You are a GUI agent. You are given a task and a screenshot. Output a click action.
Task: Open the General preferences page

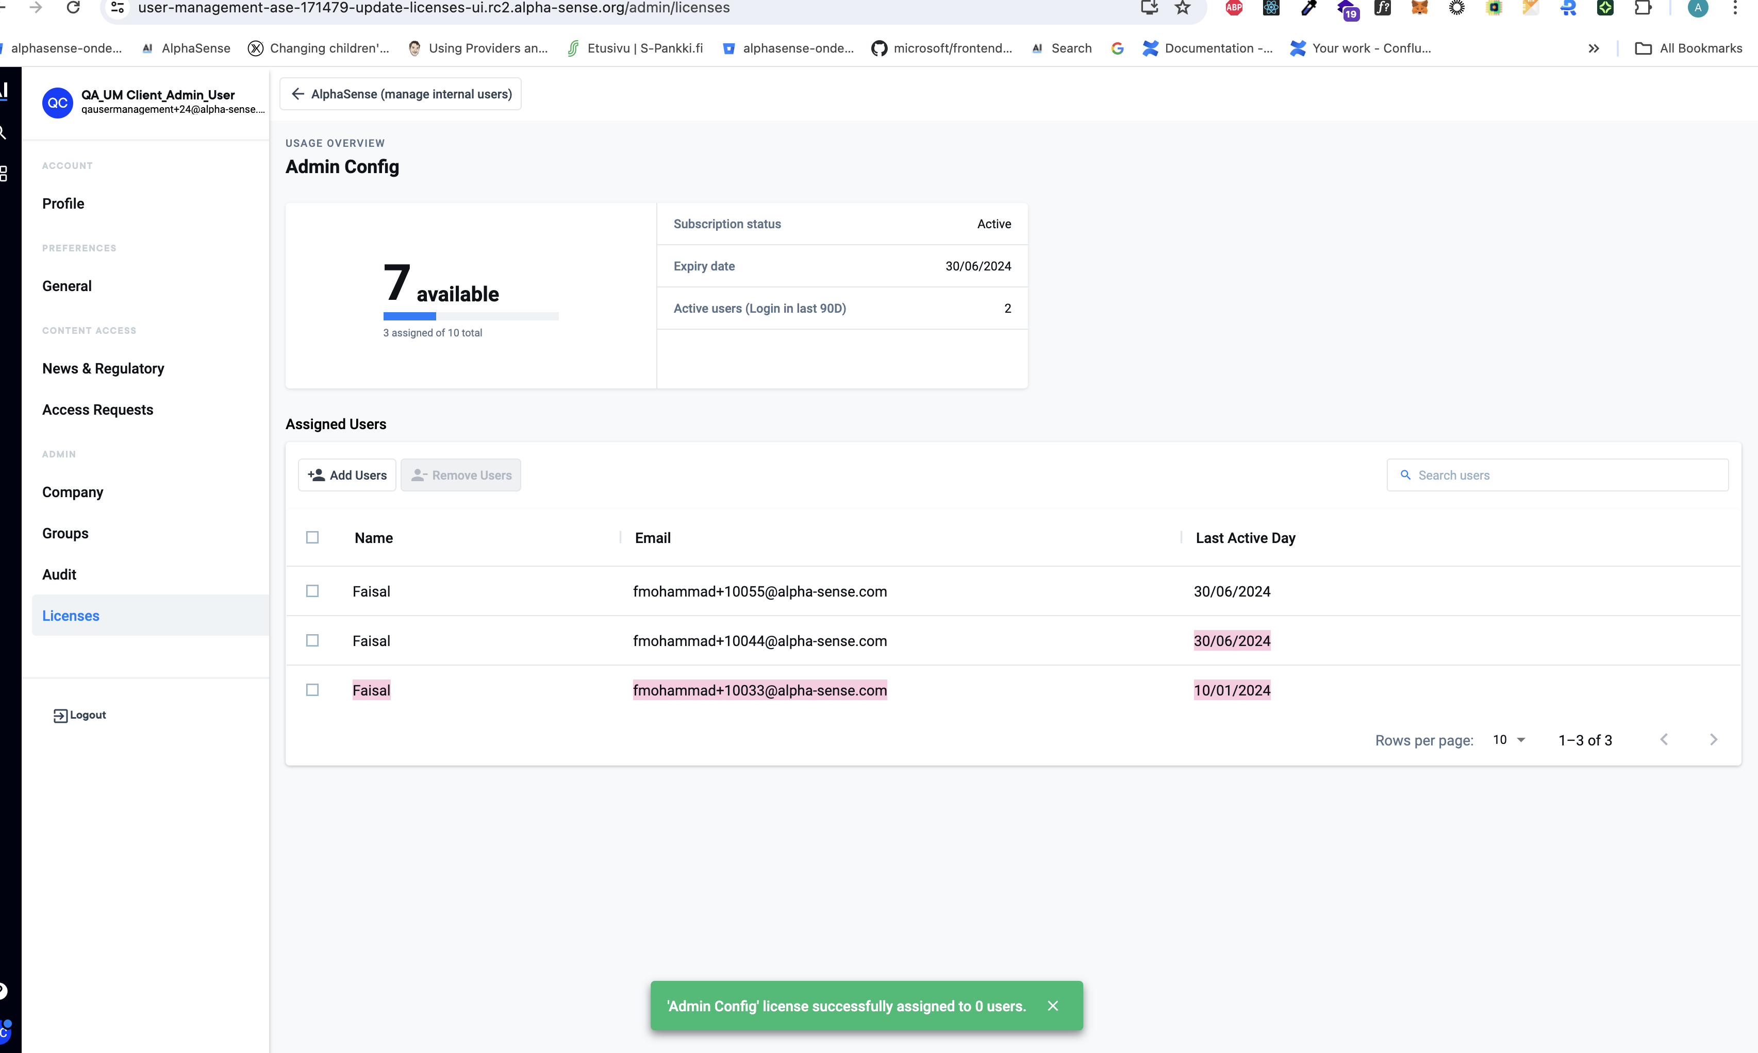[x=67, y=286]
